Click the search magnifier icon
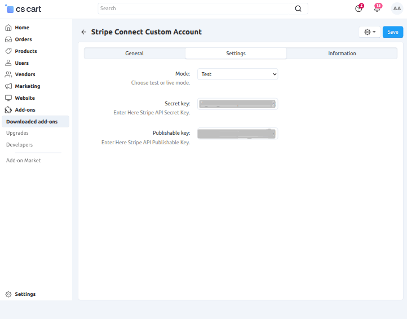The image size is (407, 319). click(x=298, y=8)
